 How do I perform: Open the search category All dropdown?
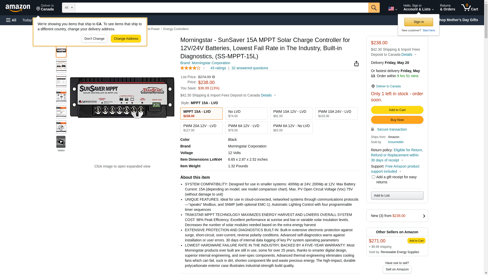tap(68, 8)
